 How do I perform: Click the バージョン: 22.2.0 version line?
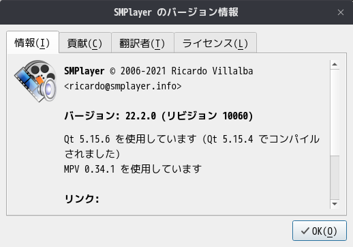159,116
